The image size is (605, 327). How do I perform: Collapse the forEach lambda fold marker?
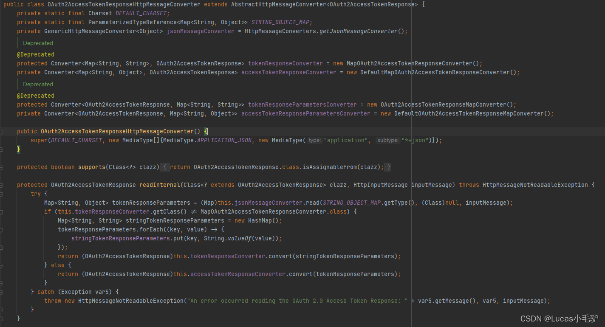[2, 230]
